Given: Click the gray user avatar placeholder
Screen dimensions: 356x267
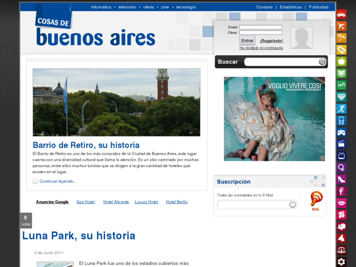Looking at the screenshot, I should click(302, 38).
